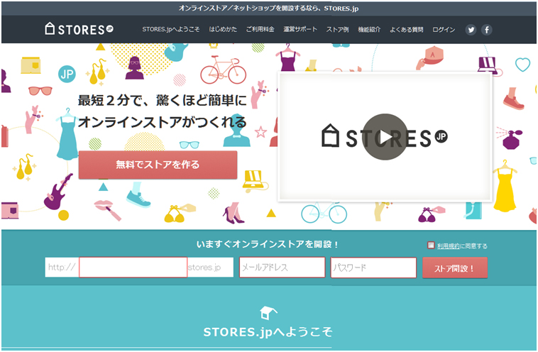Click the white house icon above STORES.jpへようこそ
The image size is (538, 352).
point(268,312)
